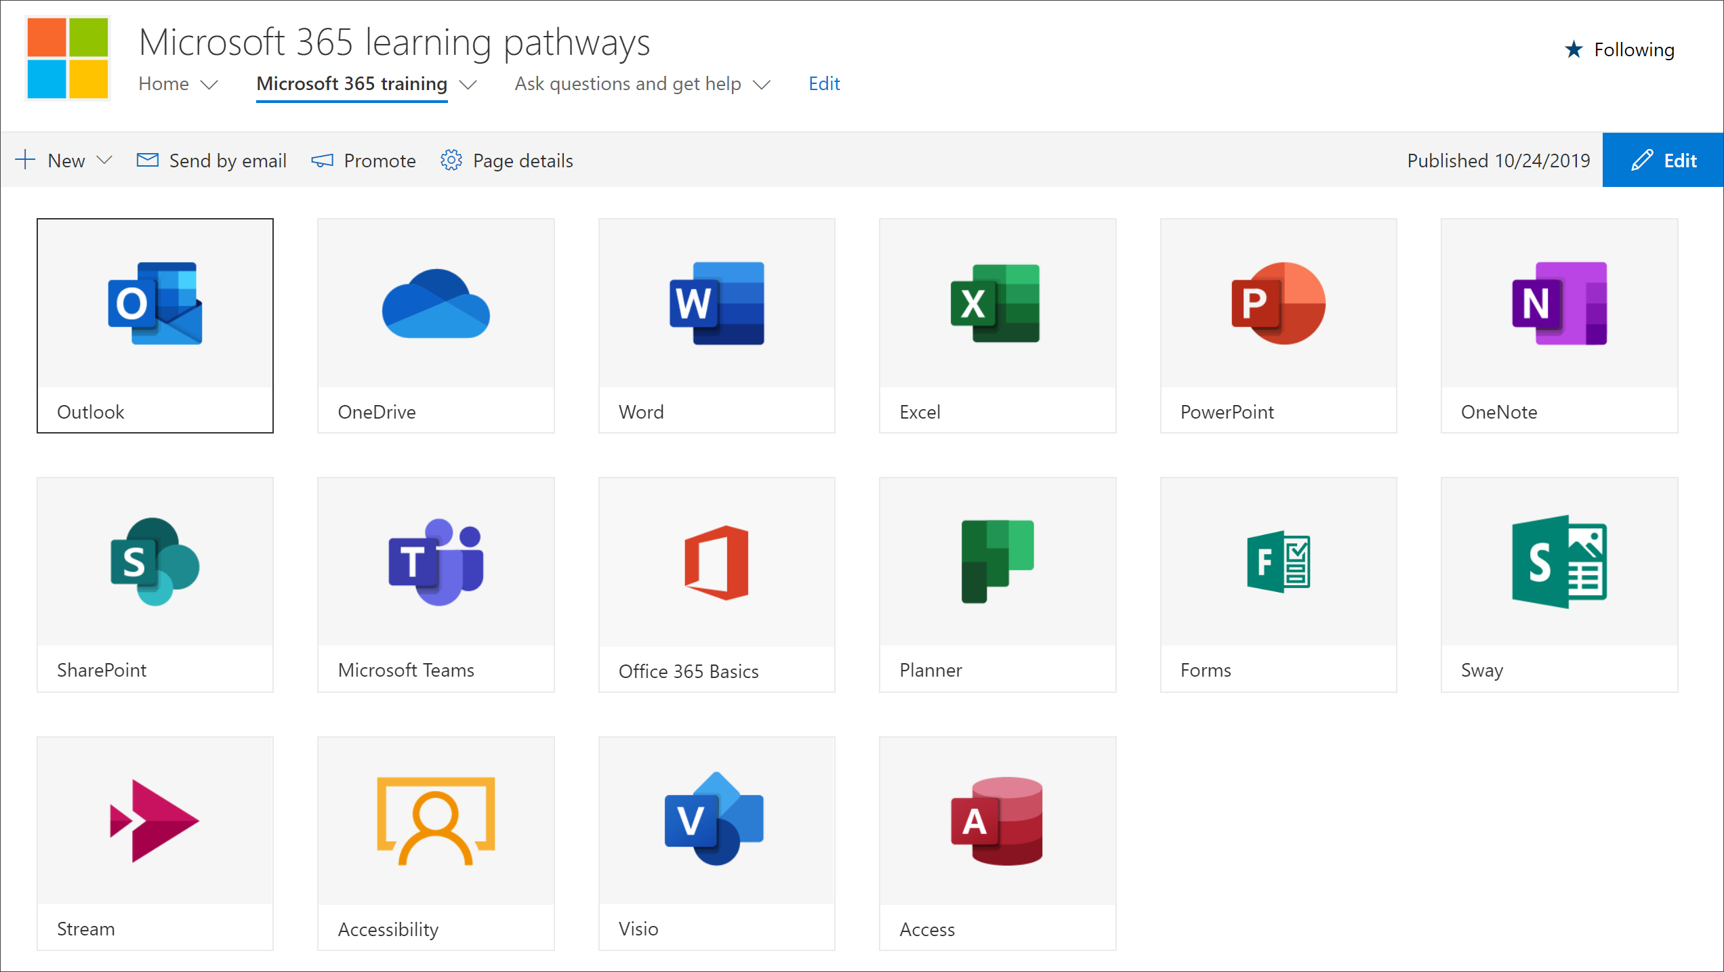Viewport: 1724px width, 972px height.
Task: Click the Promote megaphone icon
Action: point(323,161)
